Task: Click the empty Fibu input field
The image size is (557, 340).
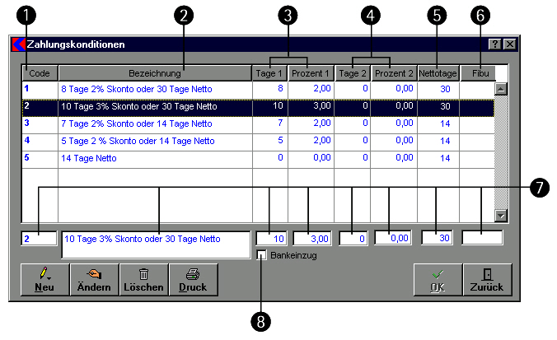Action: [x=482, y=238]
